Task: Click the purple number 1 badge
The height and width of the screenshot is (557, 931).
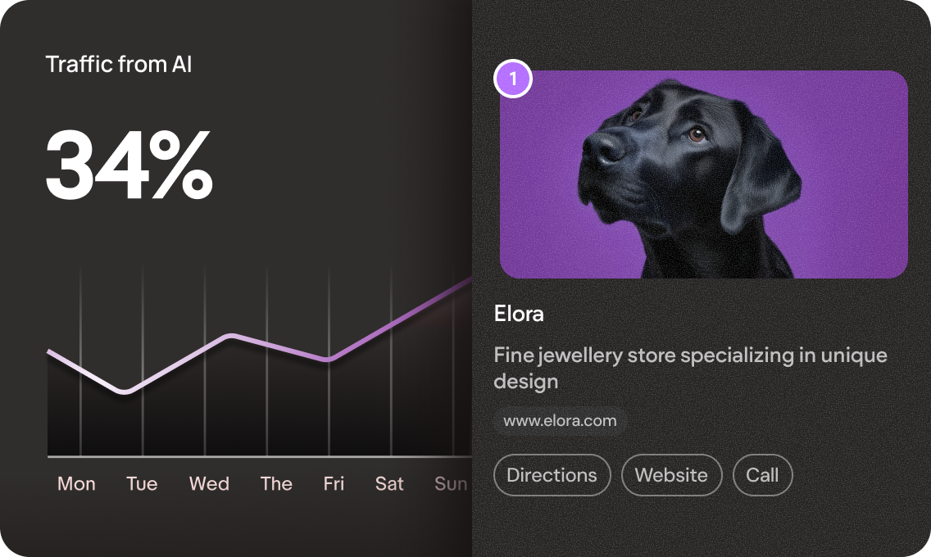Action: [x=513, y=79]
